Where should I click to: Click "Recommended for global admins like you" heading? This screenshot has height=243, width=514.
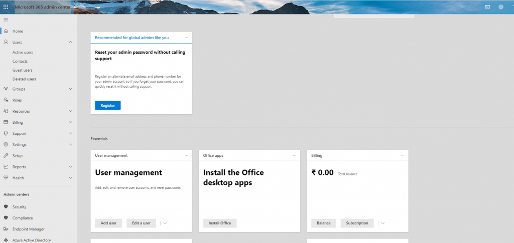132,38
